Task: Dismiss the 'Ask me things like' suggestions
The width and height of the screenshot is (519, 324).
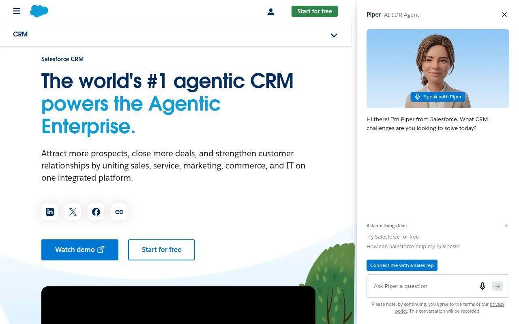Action: pos(507,226)
